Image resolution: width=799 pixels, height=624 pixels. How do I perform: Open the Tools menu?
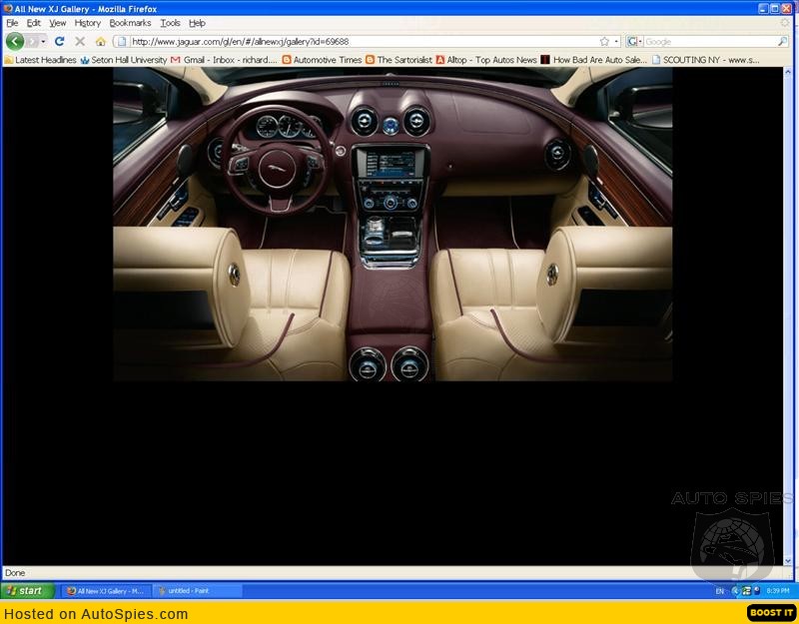pyautogui.click(x=170, y=23)
